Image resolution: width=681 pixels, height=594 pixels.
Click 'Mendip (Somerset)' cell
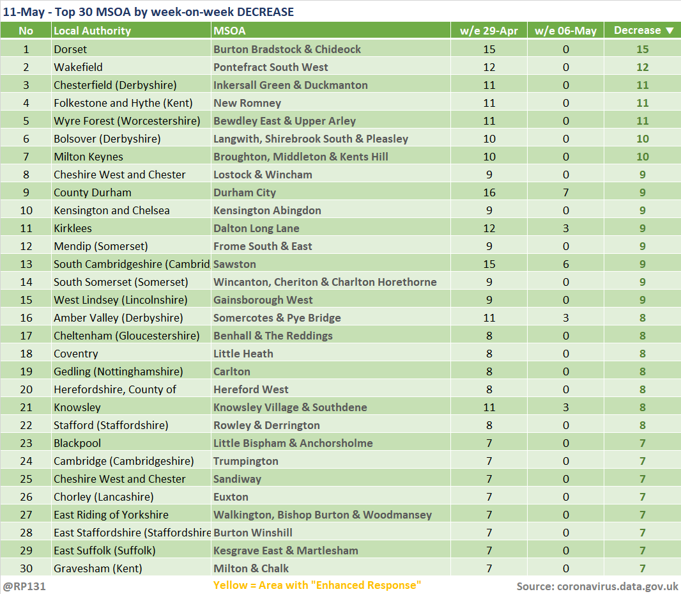pos(131,246)
